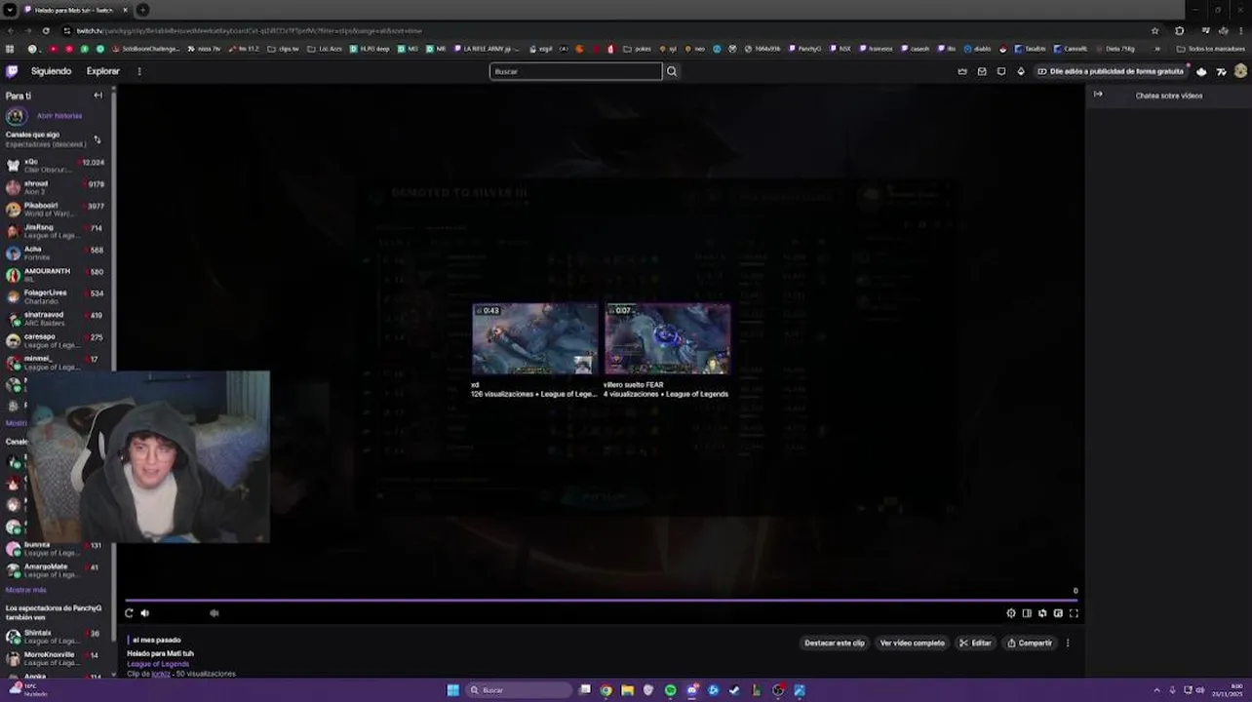
Task: Click the search magnifier button
Action: point(672,71)
